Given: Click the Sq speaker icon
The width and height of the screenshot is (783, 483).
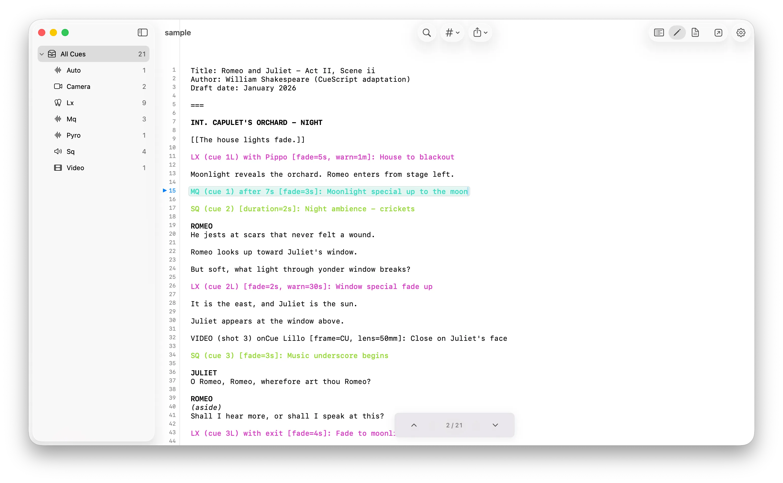Looking at the screenshot, I should (58, 151).
